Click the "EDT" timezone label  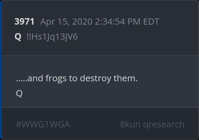151,22
